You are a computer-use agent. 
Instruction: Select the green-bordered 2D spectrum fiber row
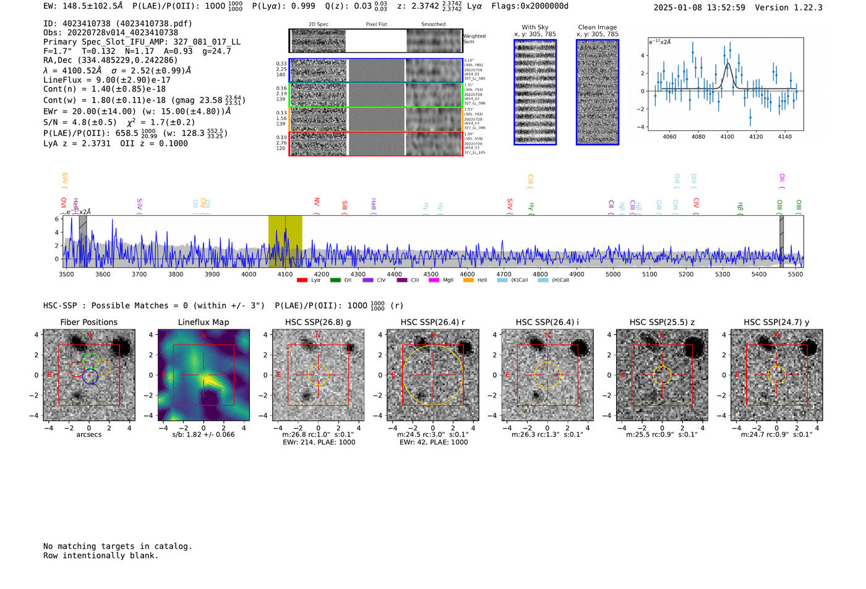(x=376, y=95)
